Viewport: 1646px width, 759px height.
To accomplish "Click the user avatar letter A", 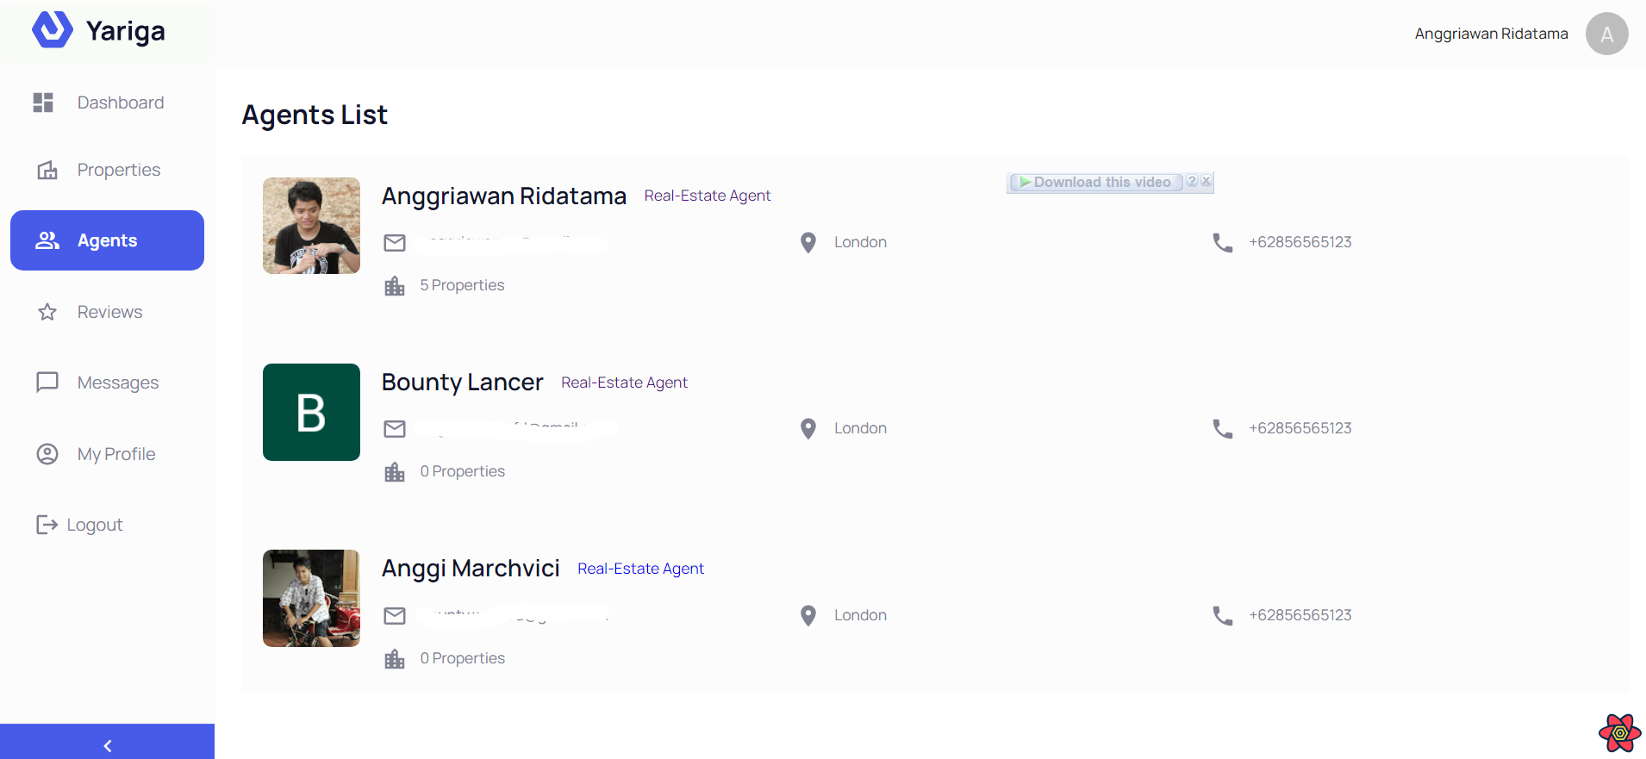I will coord(1606,34).
